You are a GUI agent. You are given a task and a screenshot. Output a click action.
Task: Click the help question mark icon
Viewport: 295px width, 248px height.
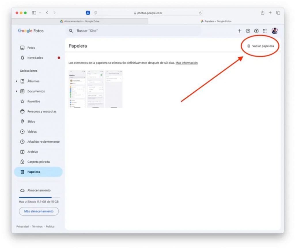coord(248,31)
